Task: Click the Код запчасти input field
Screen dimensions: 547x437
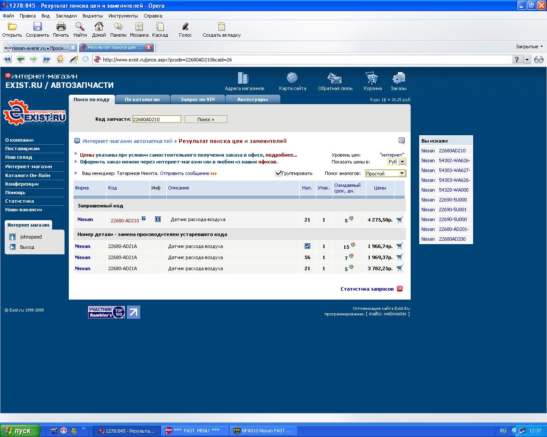Action: [x=156, y=119]
